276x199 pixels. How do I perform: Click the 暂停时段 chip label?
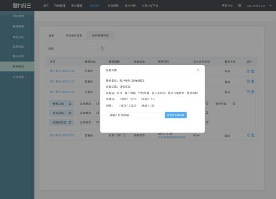point(221,104)
